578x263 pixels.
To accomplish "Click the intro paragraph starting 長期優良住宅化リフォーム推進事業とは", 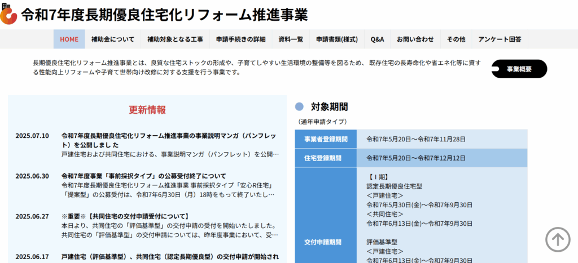I will 257,68.
